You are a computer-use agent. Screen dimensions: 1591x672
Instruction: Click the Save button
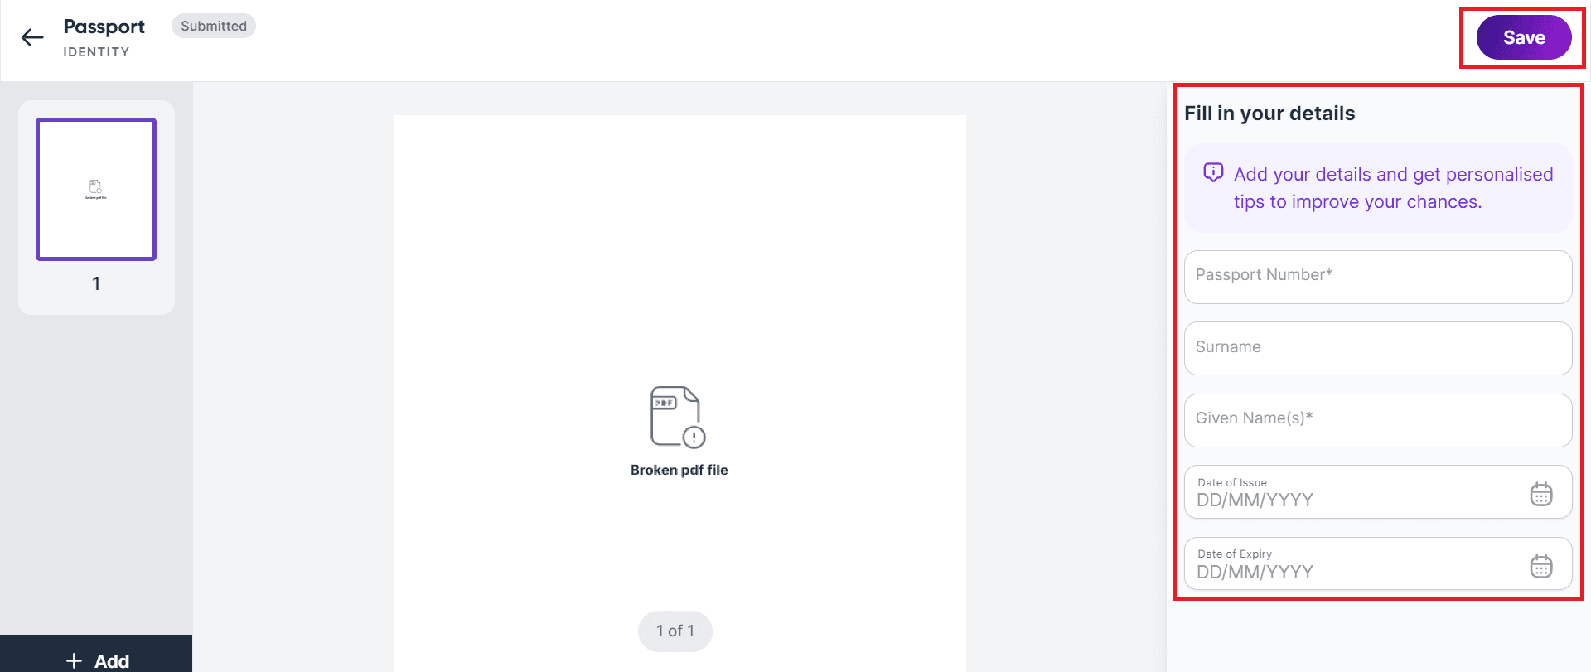tap(1524, 37)
